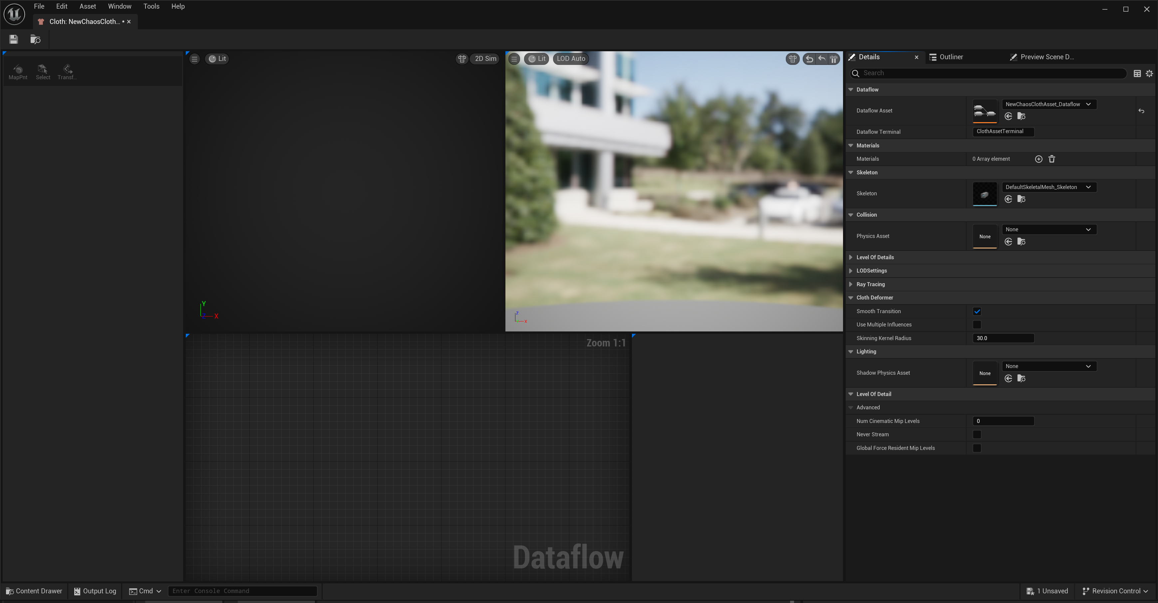Open the Asset menu

pos(87,6)
